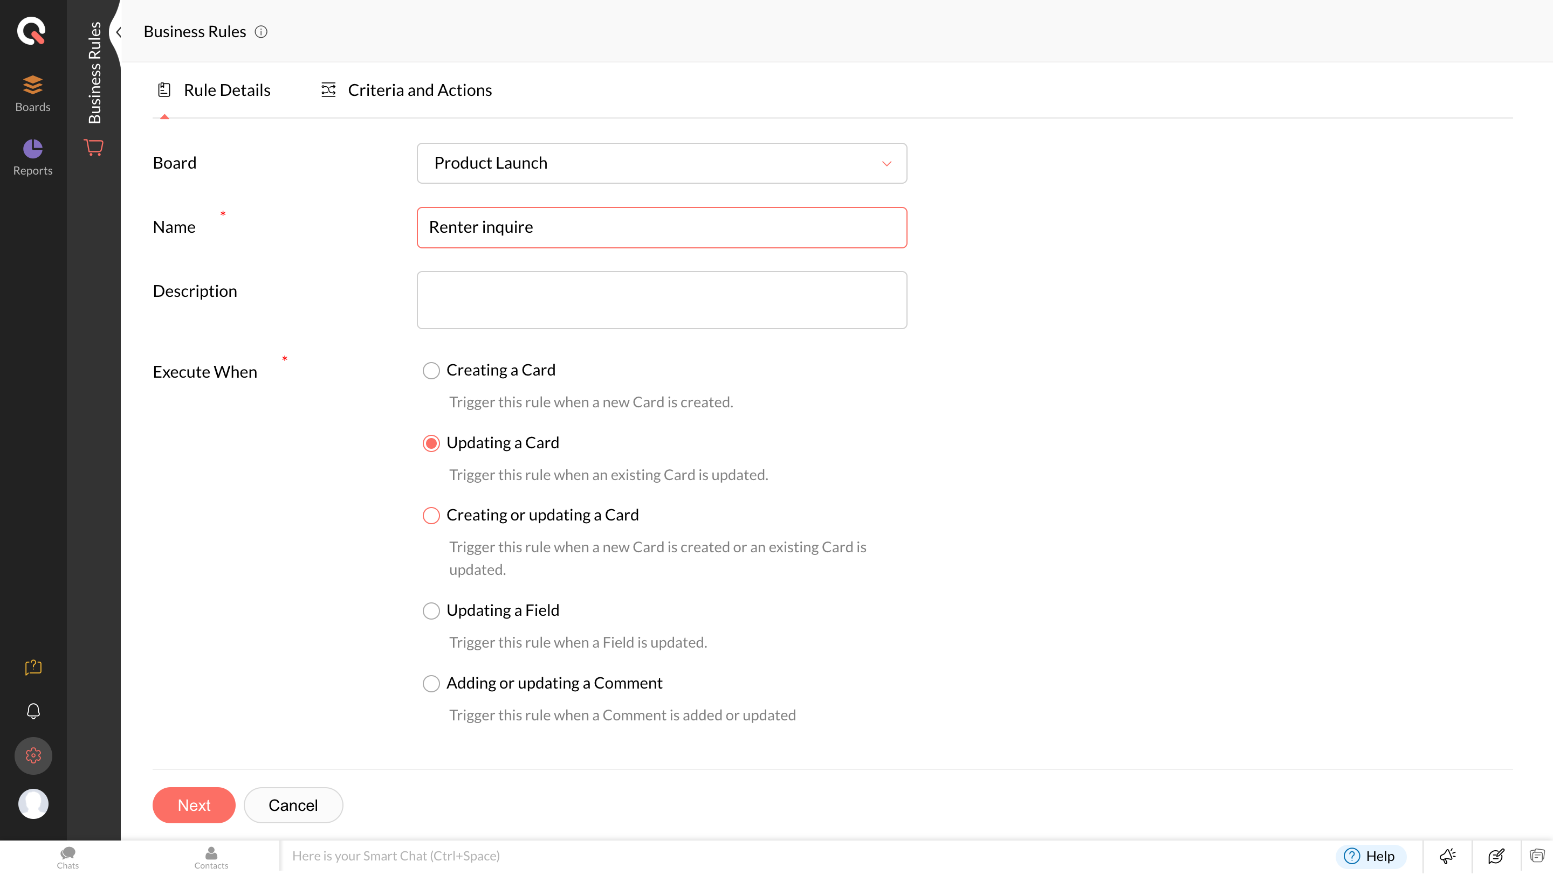This screenshot has width=1553, height=875.
Task: Switch to the Rule Details tab
Action: [x=214, y=91]
